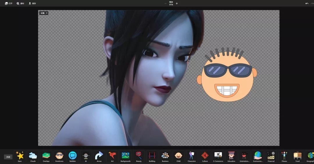Expand the 采集 dropdown on canvas

pyautogui.click(x=44, y=13)
